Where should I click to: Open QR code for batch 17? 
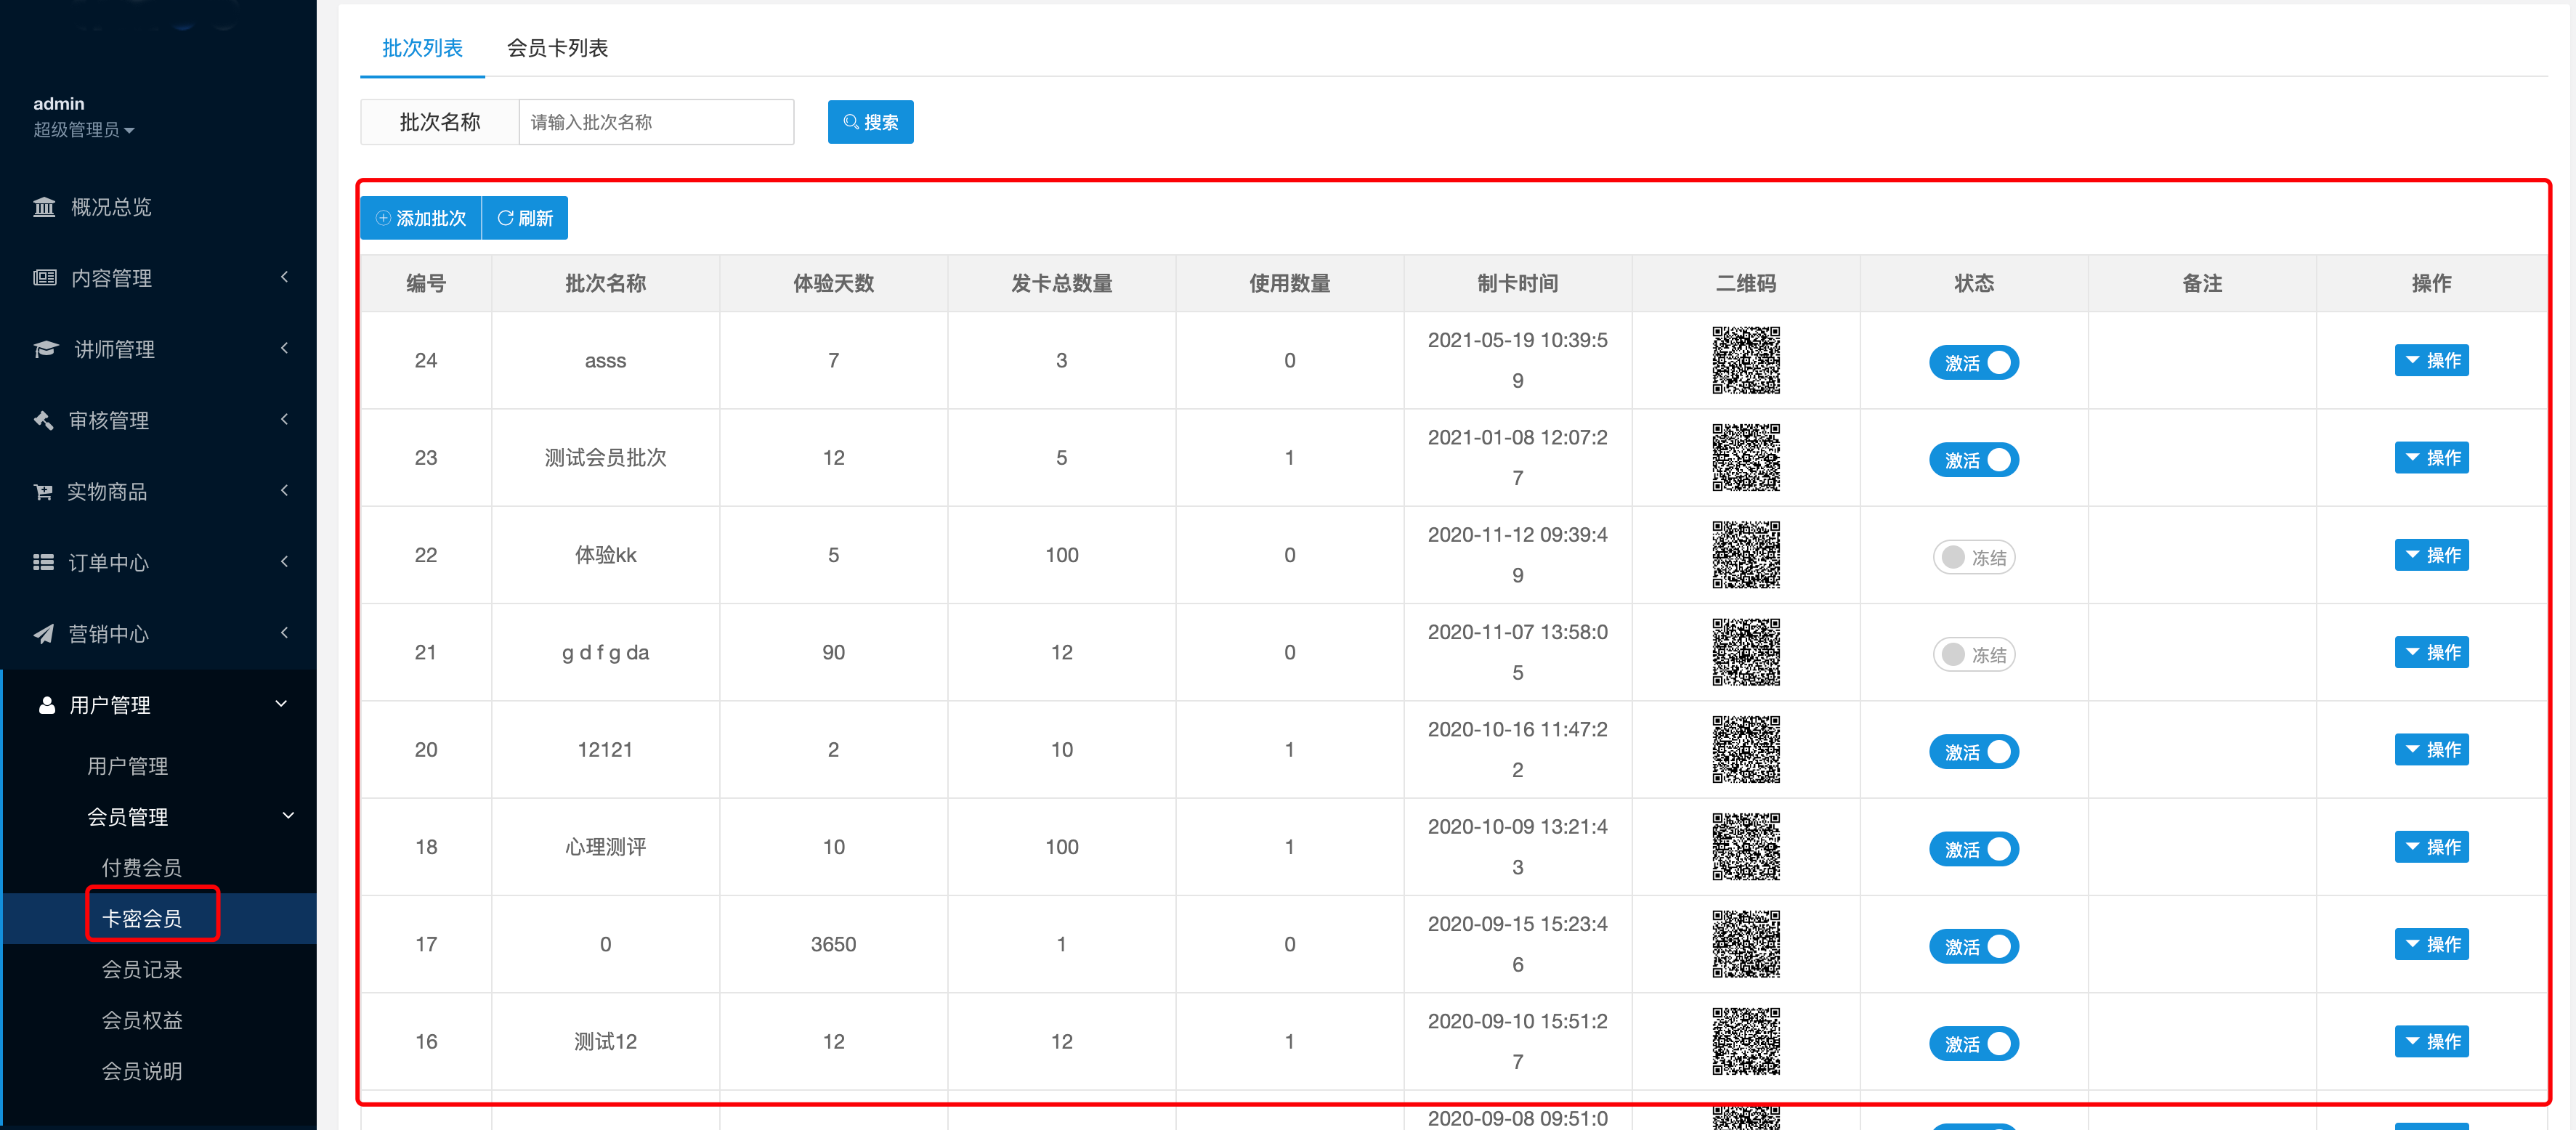tap(1745, 944)
